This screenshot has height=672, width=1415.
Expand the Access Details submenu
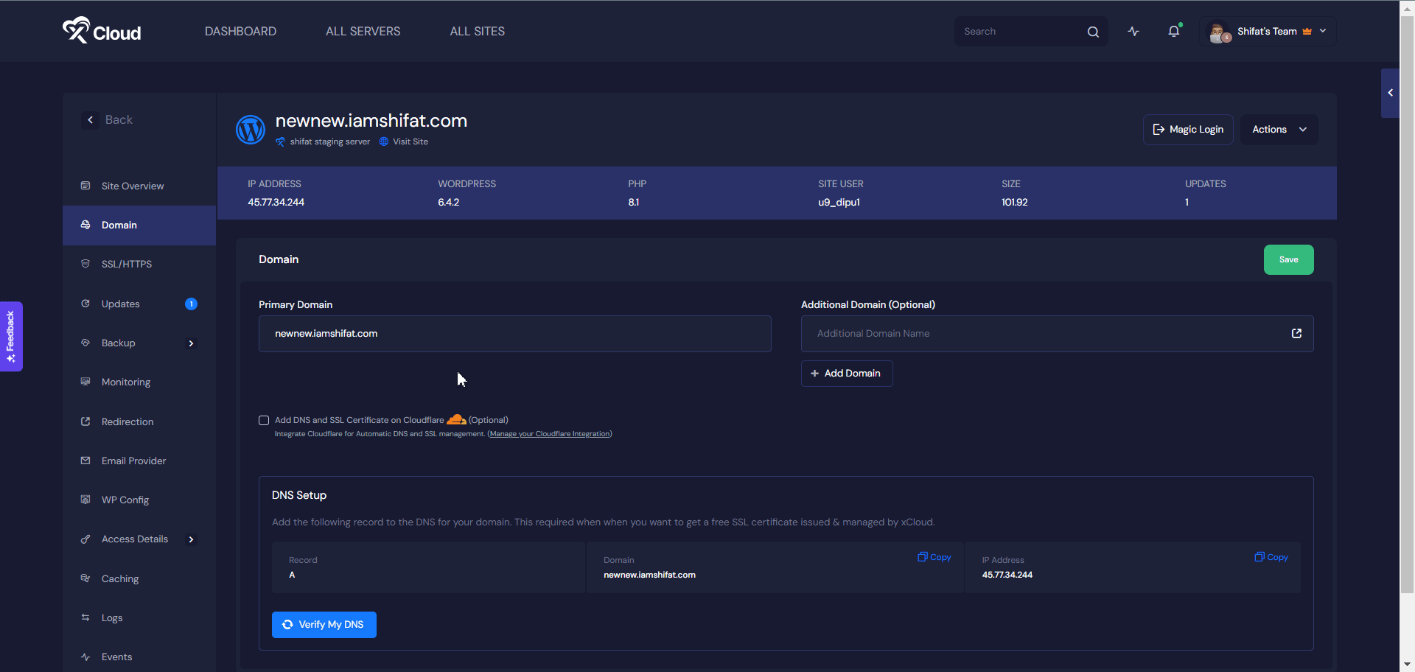click(x=191, y=539)
